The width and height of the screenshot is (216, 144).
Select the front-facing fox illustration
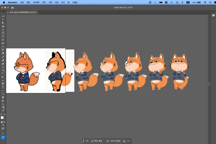(x=179, y=72)
